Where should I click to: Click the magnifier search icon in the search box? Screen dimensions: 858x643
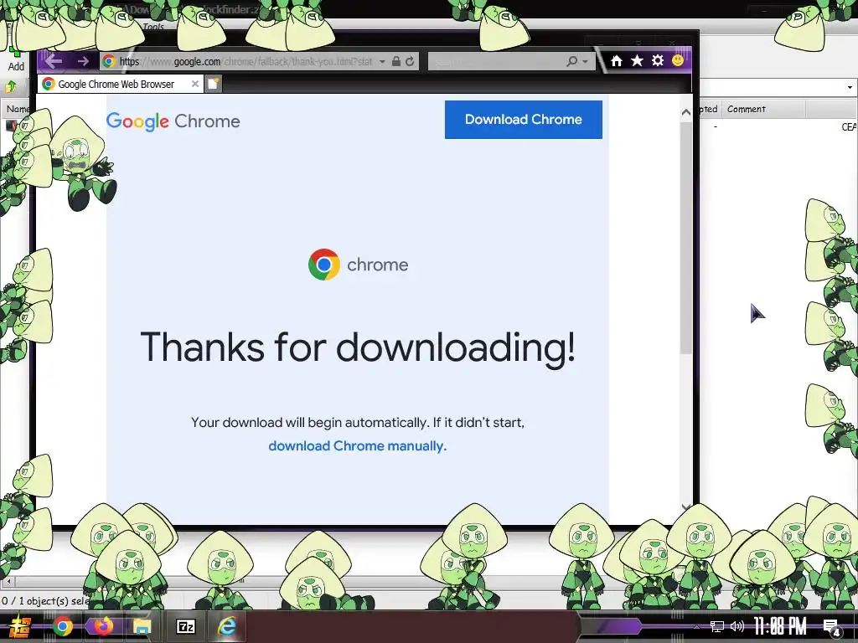click(571, 61)
